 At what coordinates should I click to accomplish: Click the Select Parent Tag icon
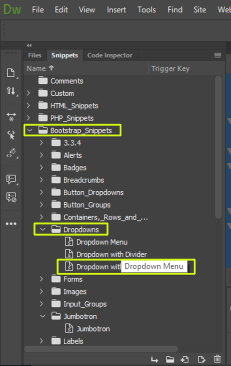11,134
